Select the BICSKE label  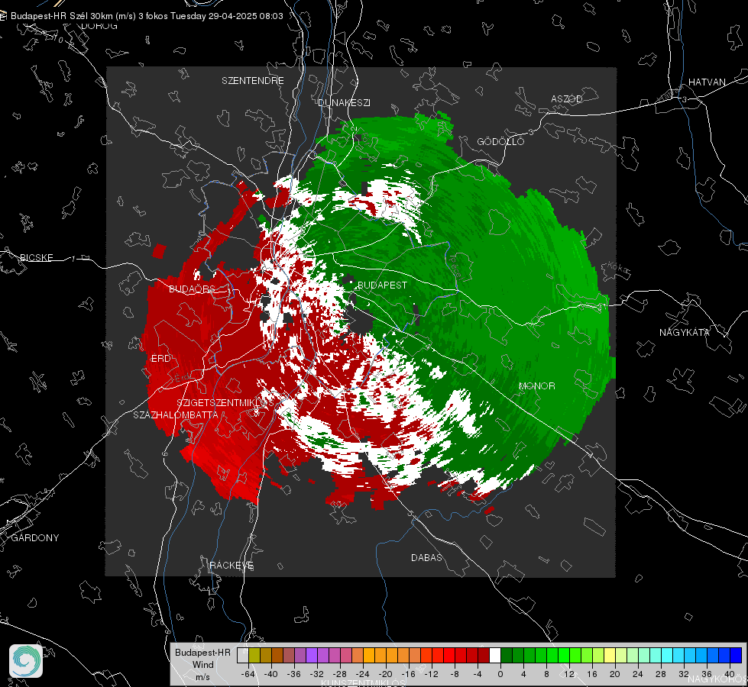tap(36, 257)
